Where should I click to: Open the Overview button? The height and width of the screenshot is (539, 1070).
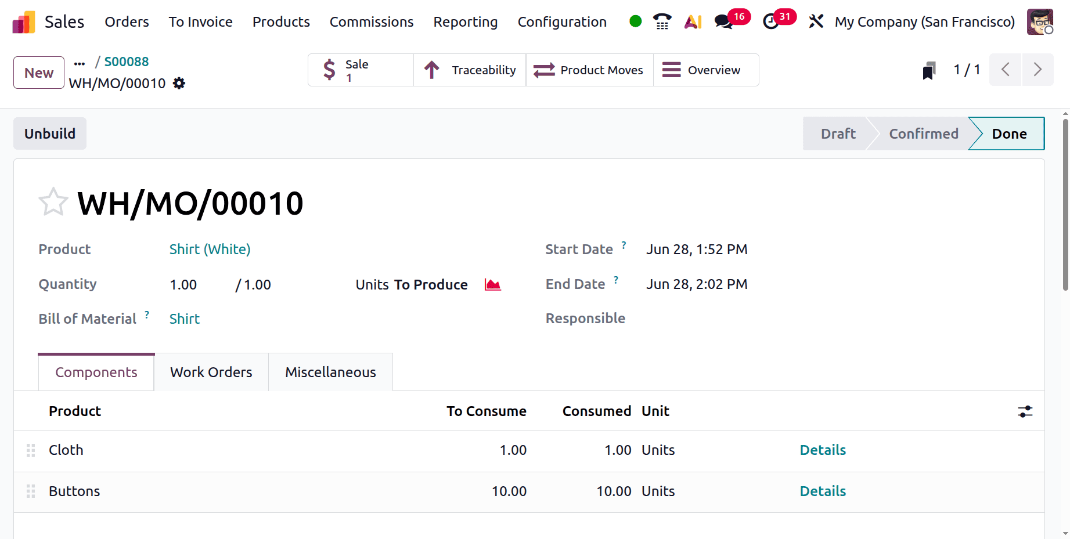(x=706, y=70)
